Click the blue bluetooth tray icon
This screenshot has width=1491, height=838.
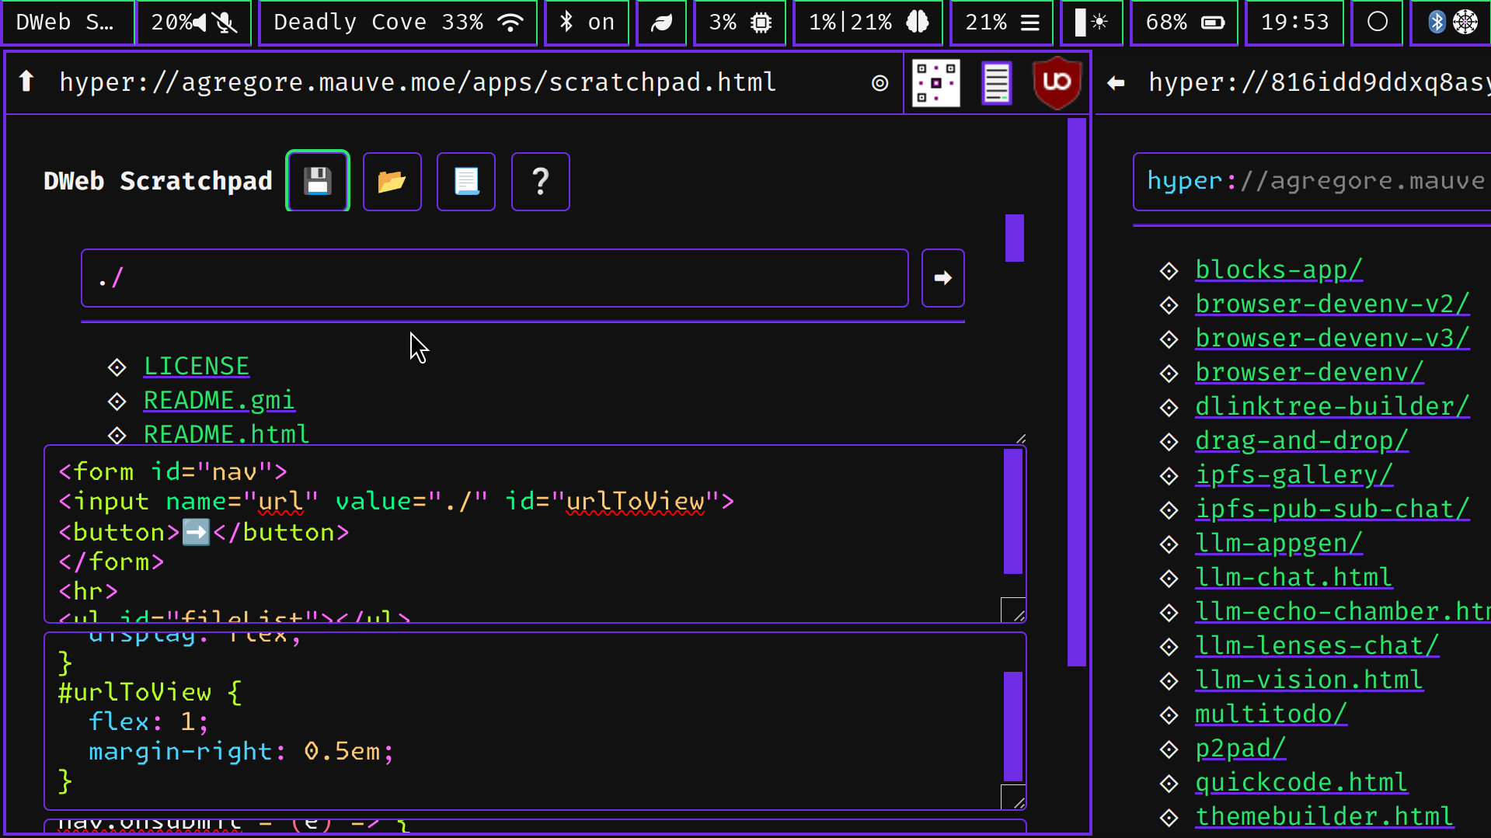tap(1437, 23)
